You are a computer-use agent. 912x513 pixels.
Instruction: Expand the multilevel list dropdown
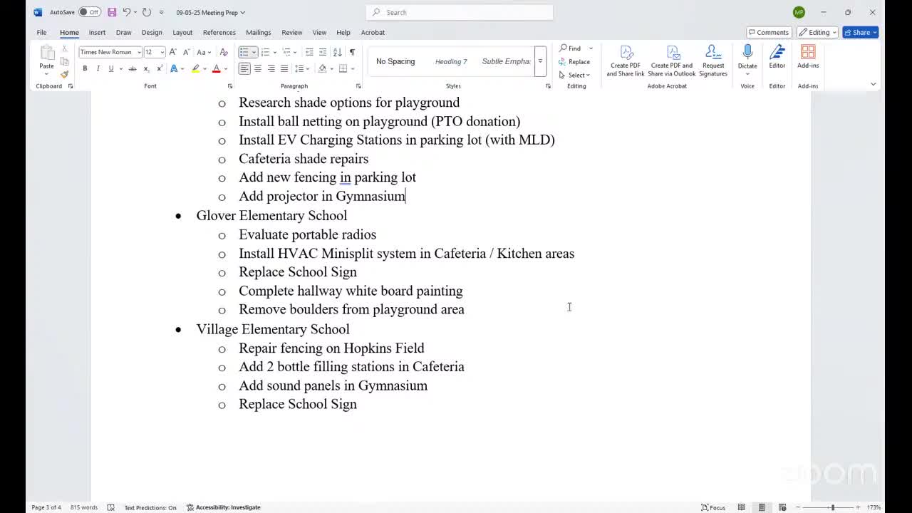point(295,52)
